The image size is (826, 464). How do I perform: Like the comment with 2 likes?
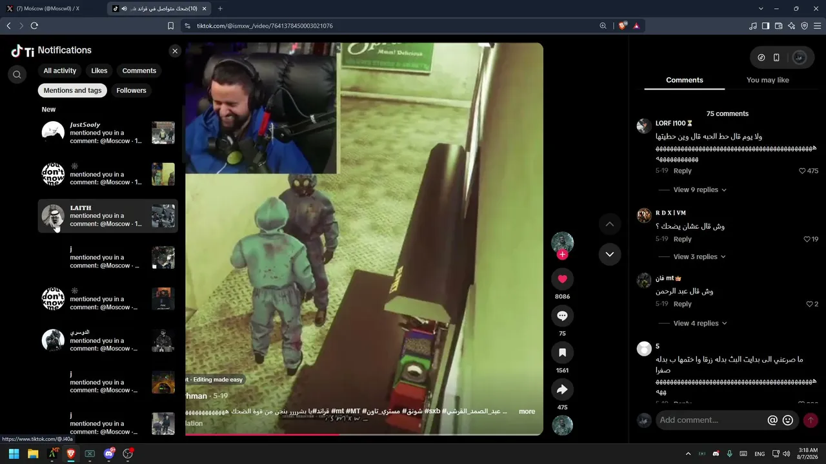point(810,304)
